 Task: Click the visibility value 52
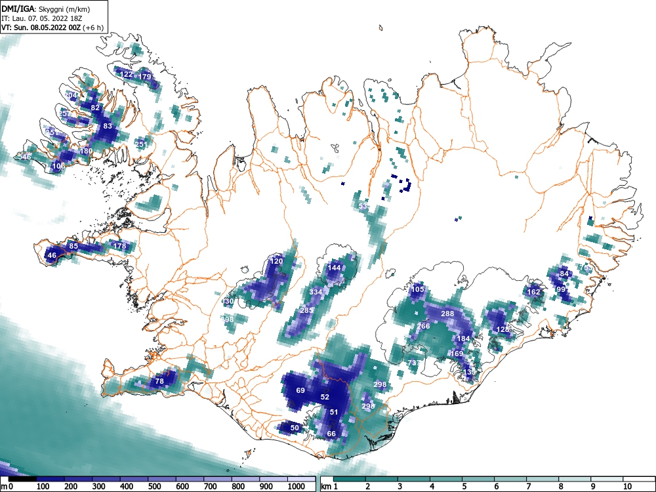tap(325, 397)
